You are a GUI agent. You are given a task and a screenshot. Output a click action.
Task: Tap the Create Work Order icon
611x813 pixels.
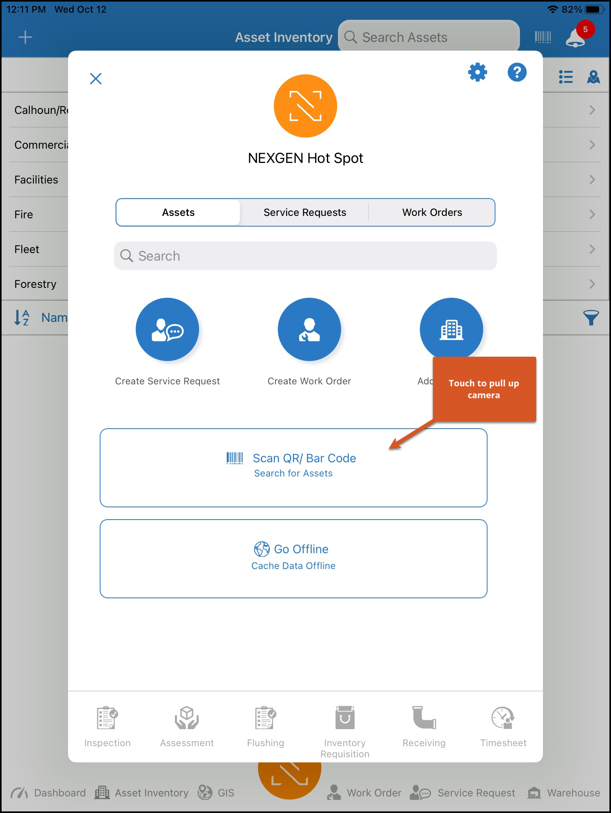point(309,329)
